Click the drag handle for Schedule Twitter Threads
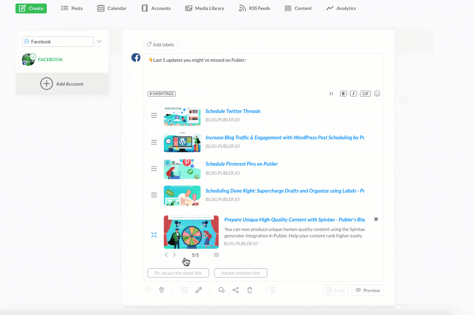The height and width of the screenshot is (315, 474). pos(154,116)
